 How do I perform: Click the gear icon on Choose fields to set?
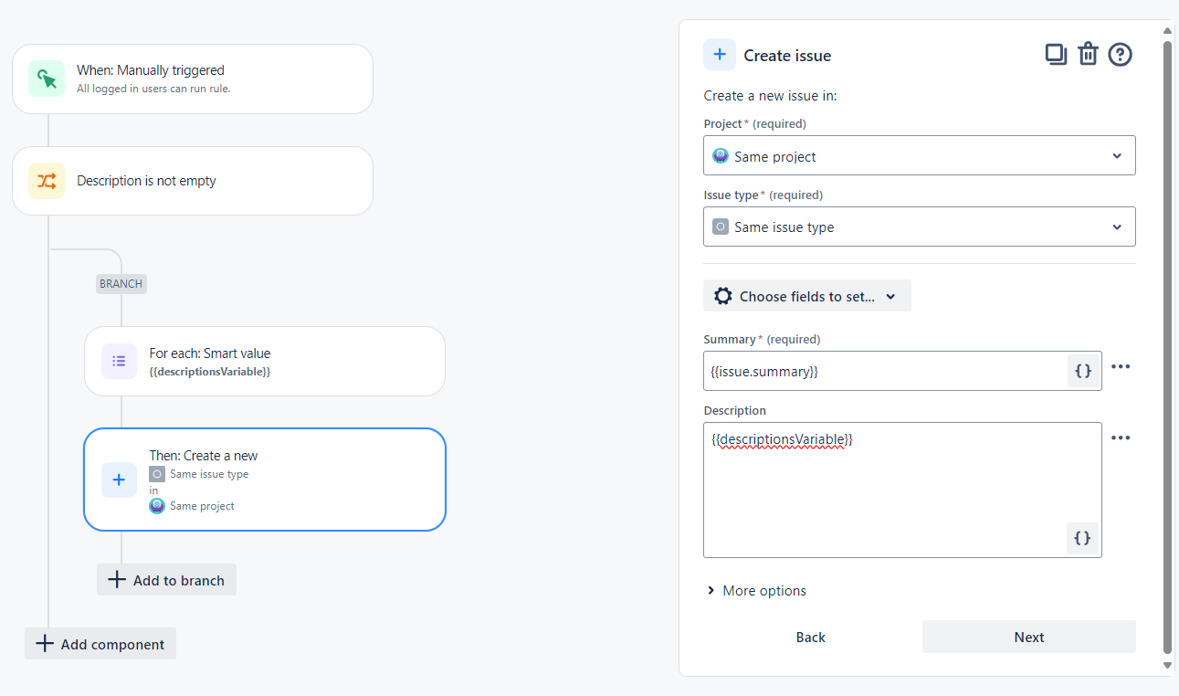[722, 295]
